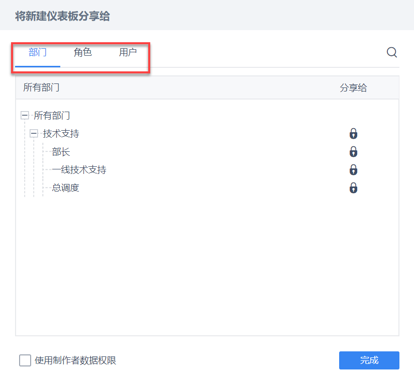The width and height of the screenshot is (414, 376).
Task: Open the 用户 tab
Action: coord(128,52)
